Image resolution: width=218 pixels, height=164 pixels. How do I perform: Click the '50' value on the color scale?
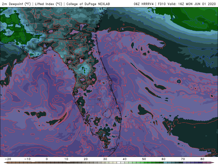click(x=144, y=159)
